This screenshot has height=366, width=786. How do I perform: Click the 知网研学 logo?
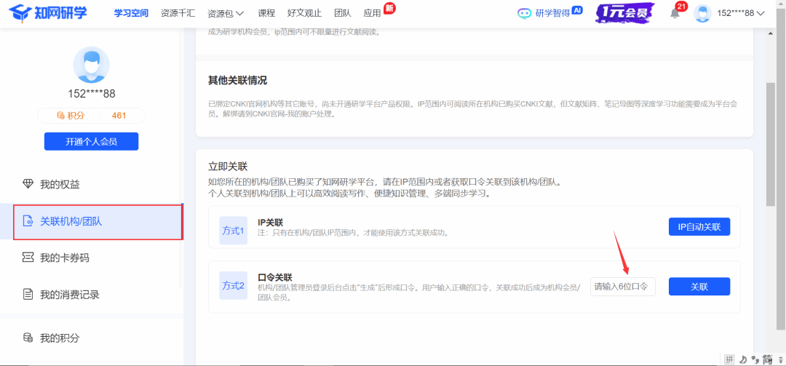49,13
